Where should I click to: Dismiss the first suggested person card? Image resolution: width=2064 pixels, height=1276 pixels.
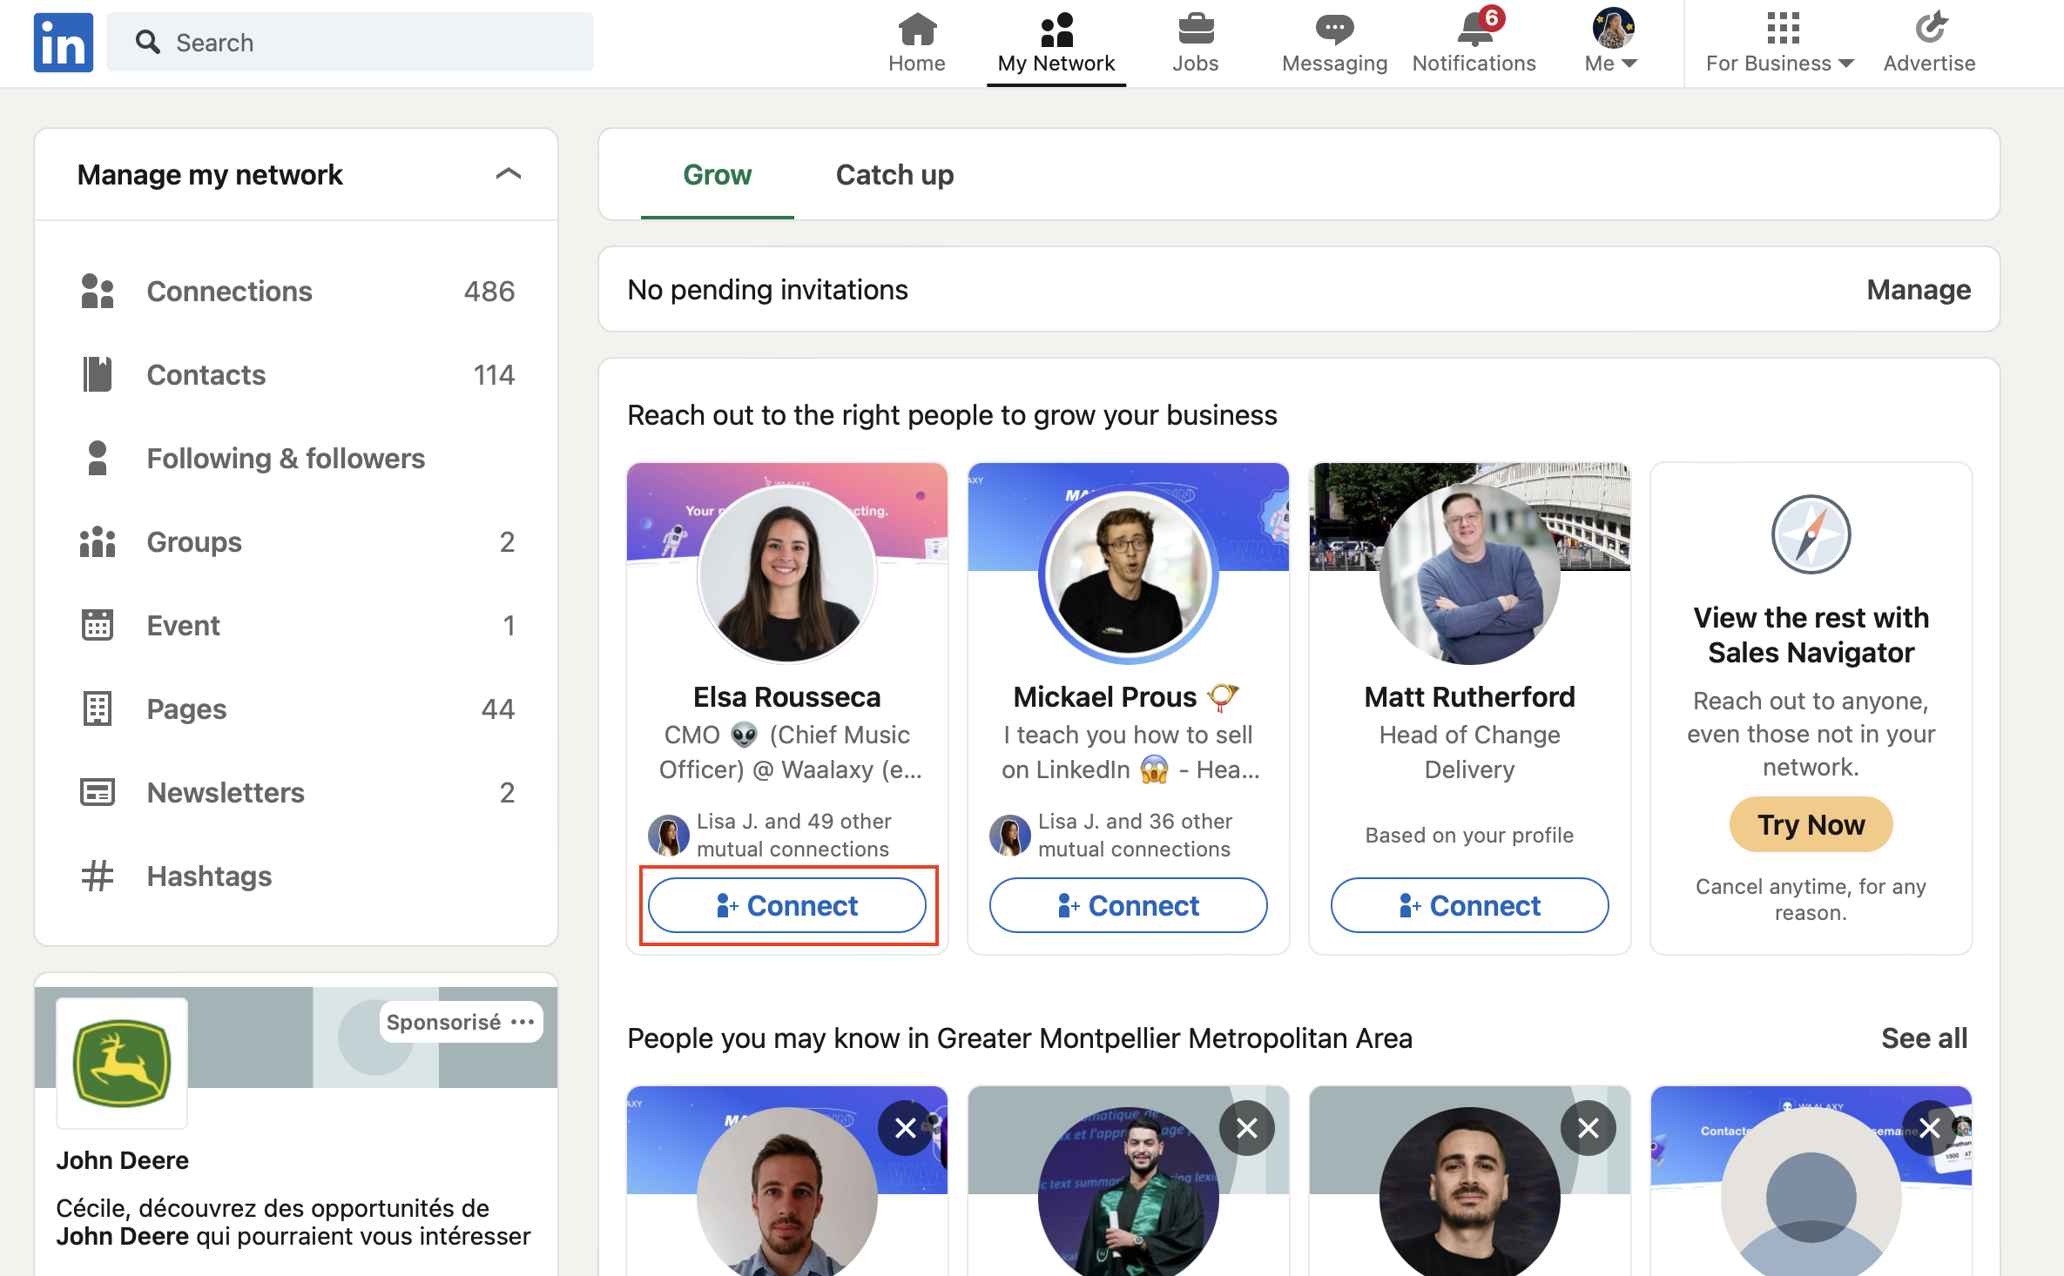coord(905,1127)
